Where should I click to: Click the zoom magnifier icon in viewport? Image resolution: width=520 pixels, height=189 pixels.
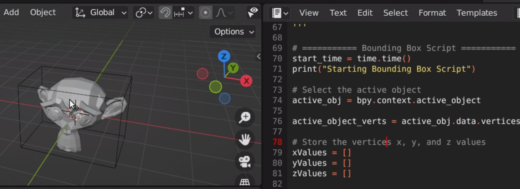point(245,118)
